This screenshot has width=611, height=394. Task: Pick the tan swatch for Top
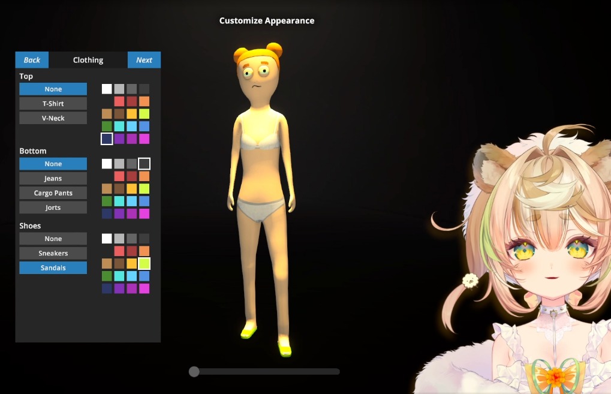tap(107, 114)
